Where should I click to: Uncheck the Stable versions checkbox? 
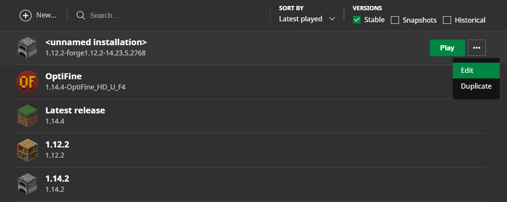pyautogui.click(x=357, y=20)
